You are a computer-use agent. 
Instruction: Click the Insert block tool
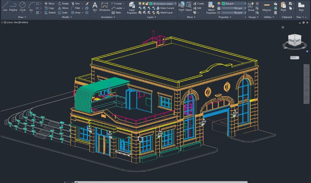(x=181, y=6)
